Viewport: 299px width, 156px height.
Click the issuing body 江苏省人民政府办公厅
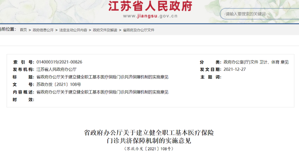(x=57, y=69)
